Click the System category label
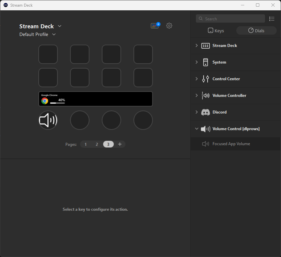This screenshot has width=281, height=257. coord(219,62)
